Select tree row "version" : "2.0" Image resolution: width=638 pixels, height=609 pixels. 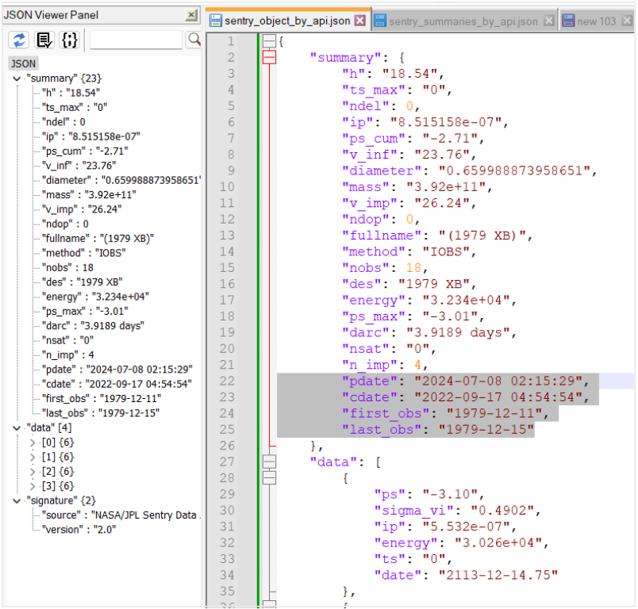pyautogui.click(x=79, y=530)
